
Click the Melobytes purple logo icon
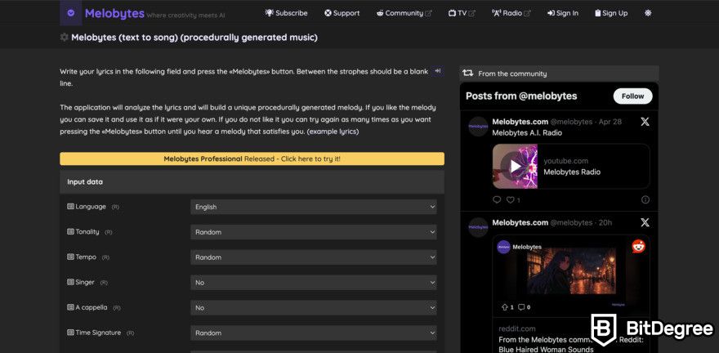70,13
